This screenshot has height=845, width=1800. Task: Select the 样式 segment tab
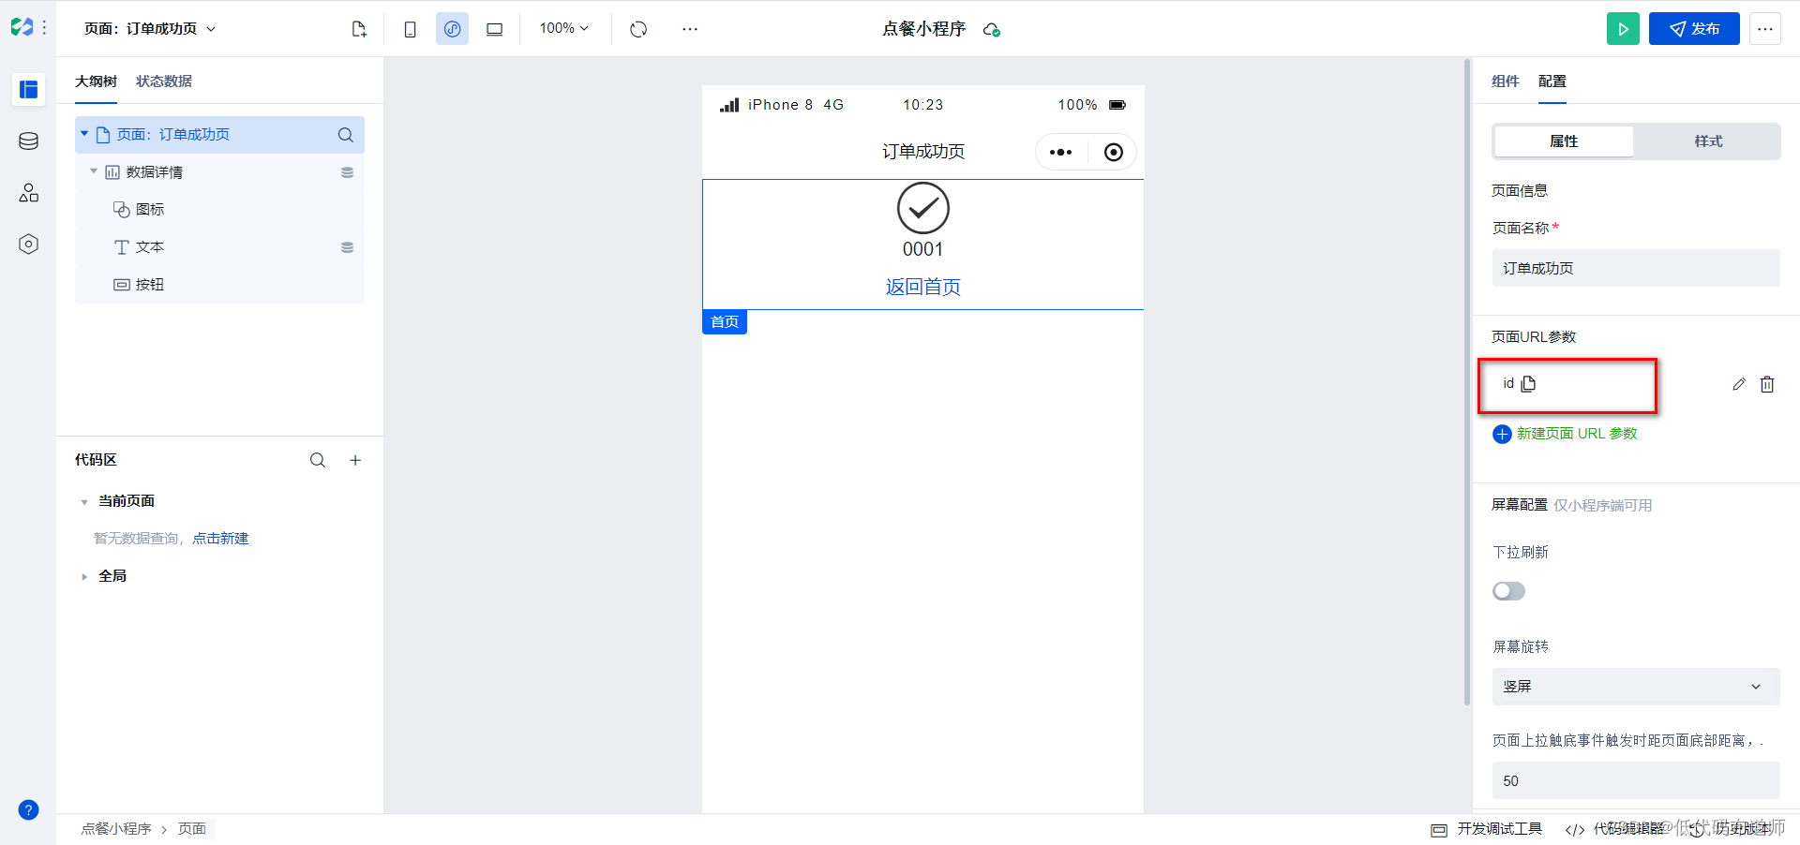click(1708, 141)
